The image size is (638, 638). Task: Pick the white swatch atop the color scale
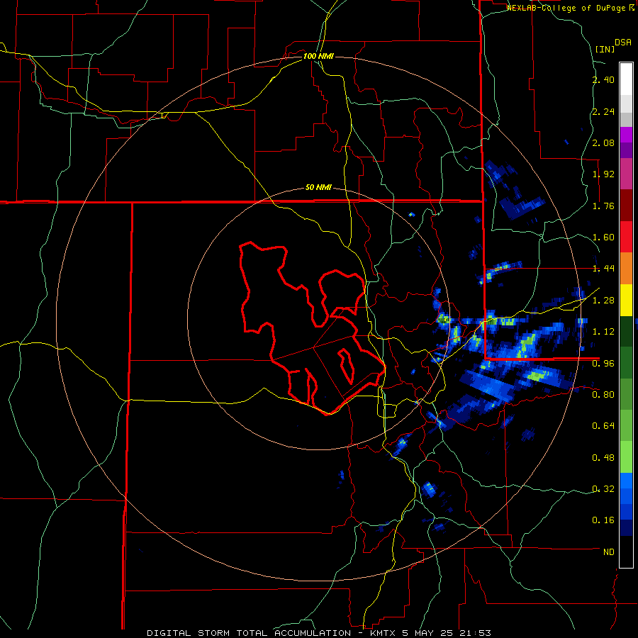point(626,79)
